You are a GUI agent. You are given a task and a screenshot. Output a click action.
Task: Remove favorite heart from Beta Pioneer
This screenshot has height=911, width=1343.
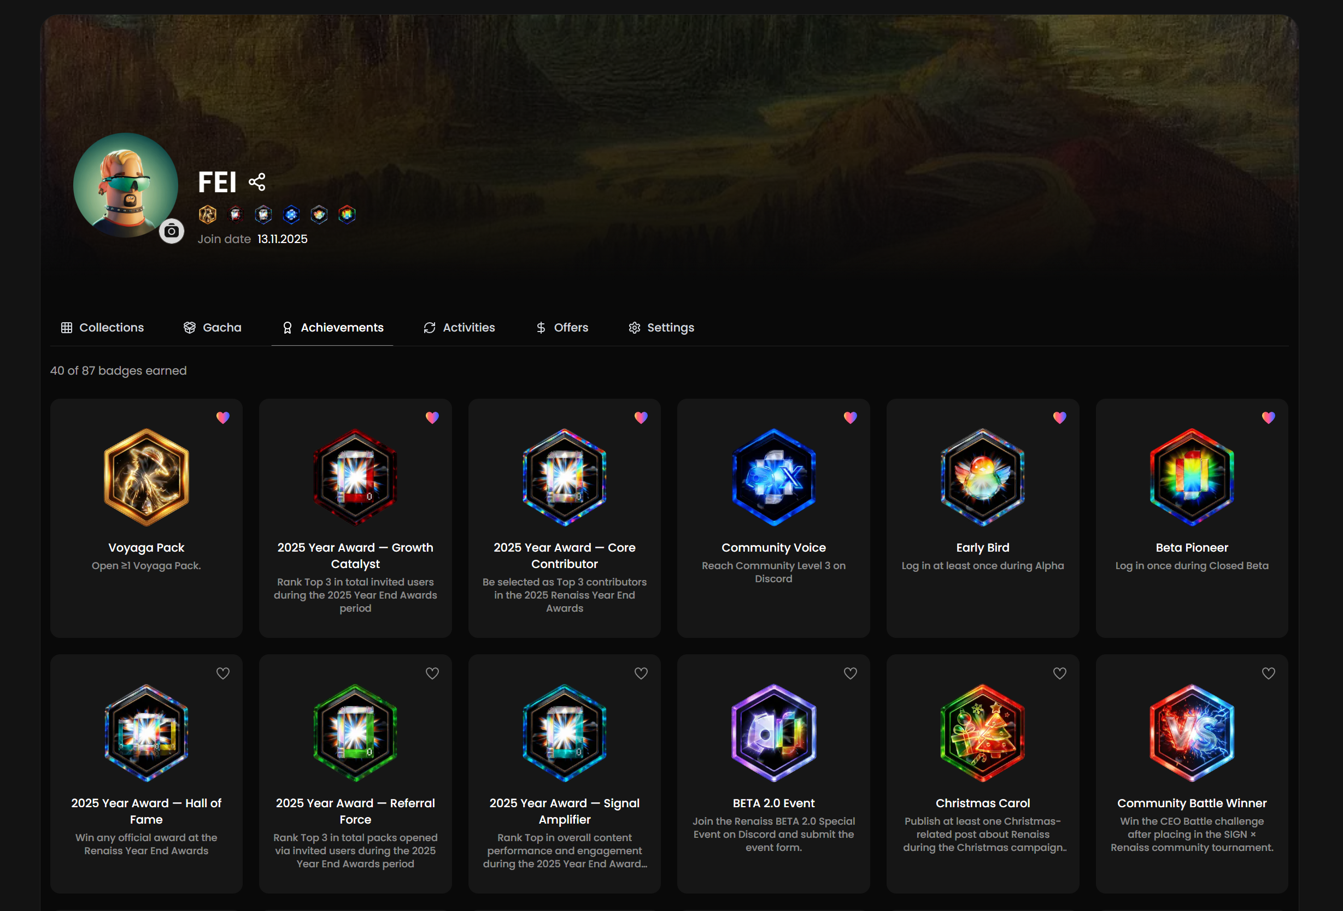click(1269, 417)
